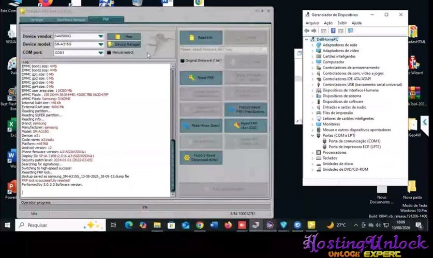Open the Help button
Viewport: 433px width, 258px height.
tap(124, 36)
